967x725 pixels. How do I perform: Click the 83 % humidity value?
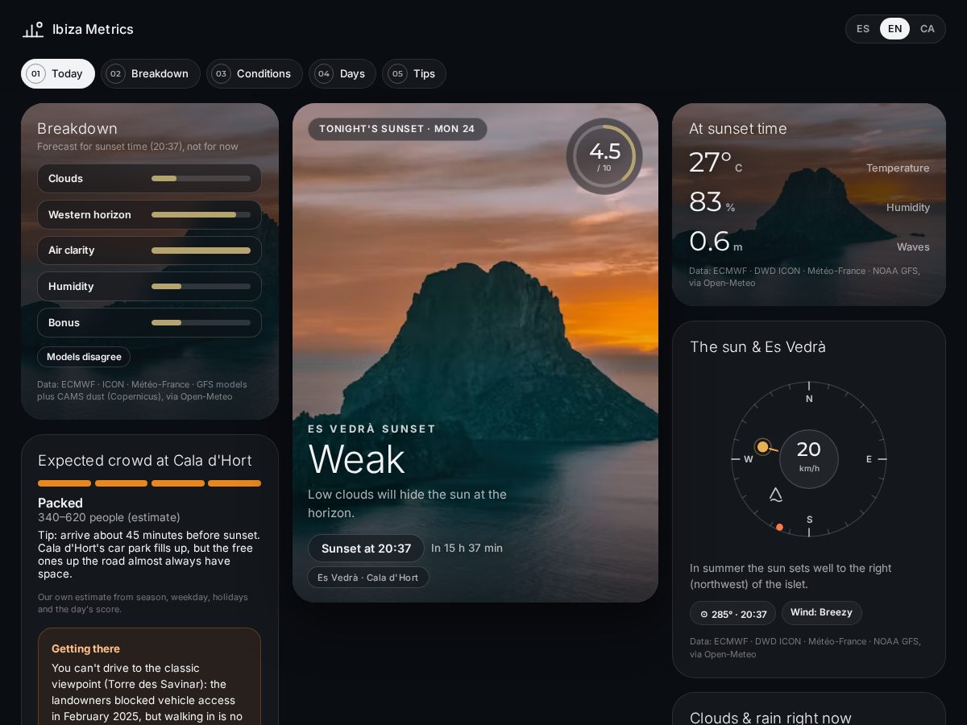712,202
